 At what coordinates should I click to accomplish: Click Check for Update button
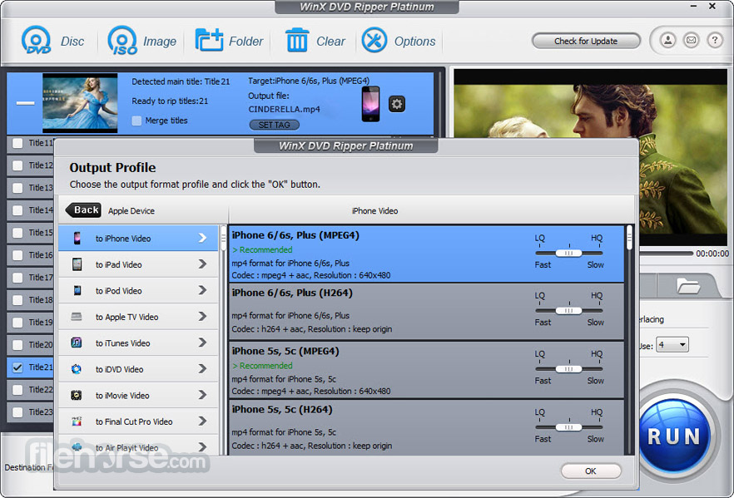586,41
